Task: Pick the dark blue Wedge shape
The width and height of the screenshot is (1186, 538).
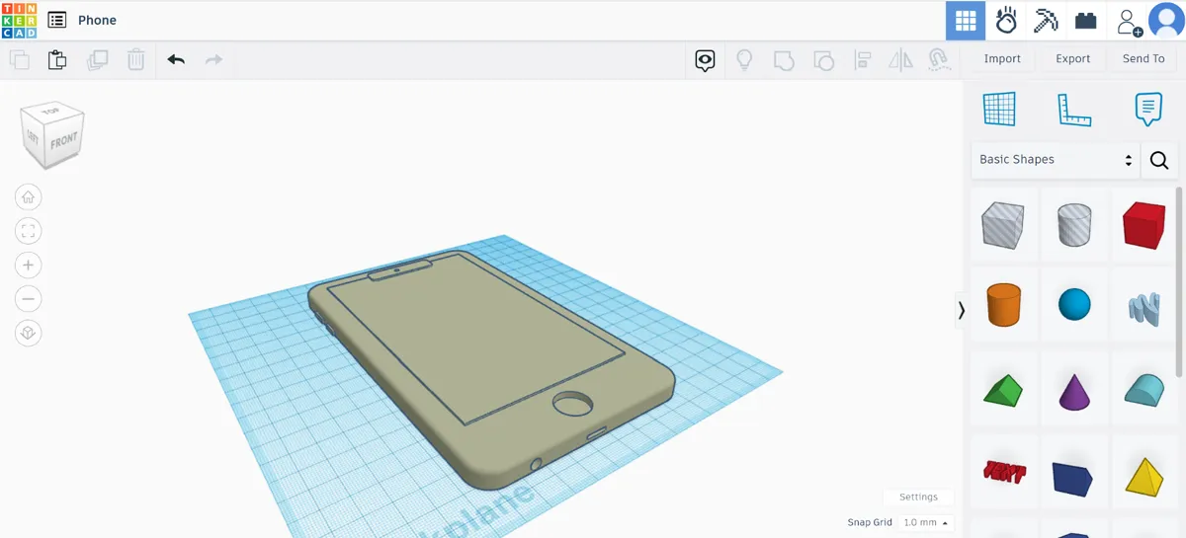Action: [x=1074, y=478]
